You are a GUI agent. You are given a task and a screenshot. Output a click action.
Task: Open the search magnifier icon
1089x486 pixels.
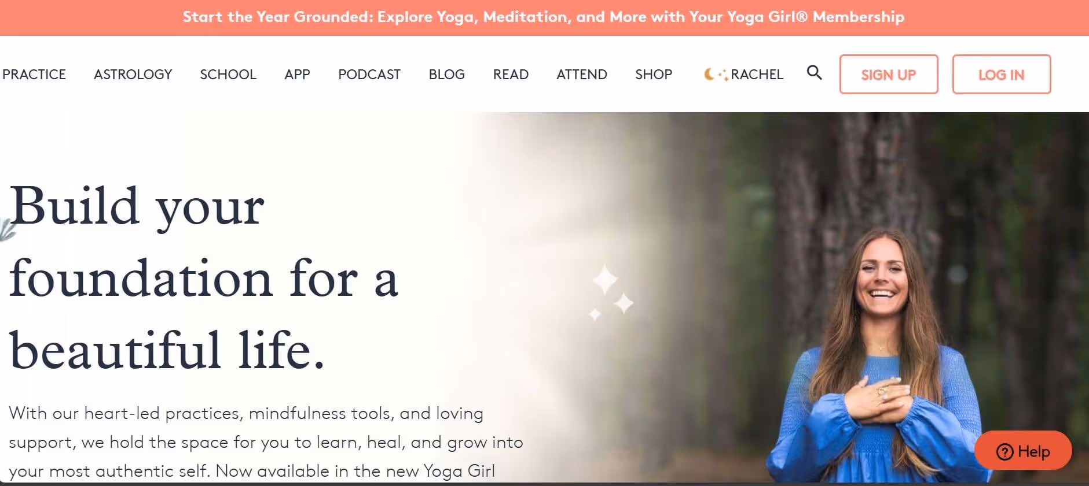click(814, 73)
